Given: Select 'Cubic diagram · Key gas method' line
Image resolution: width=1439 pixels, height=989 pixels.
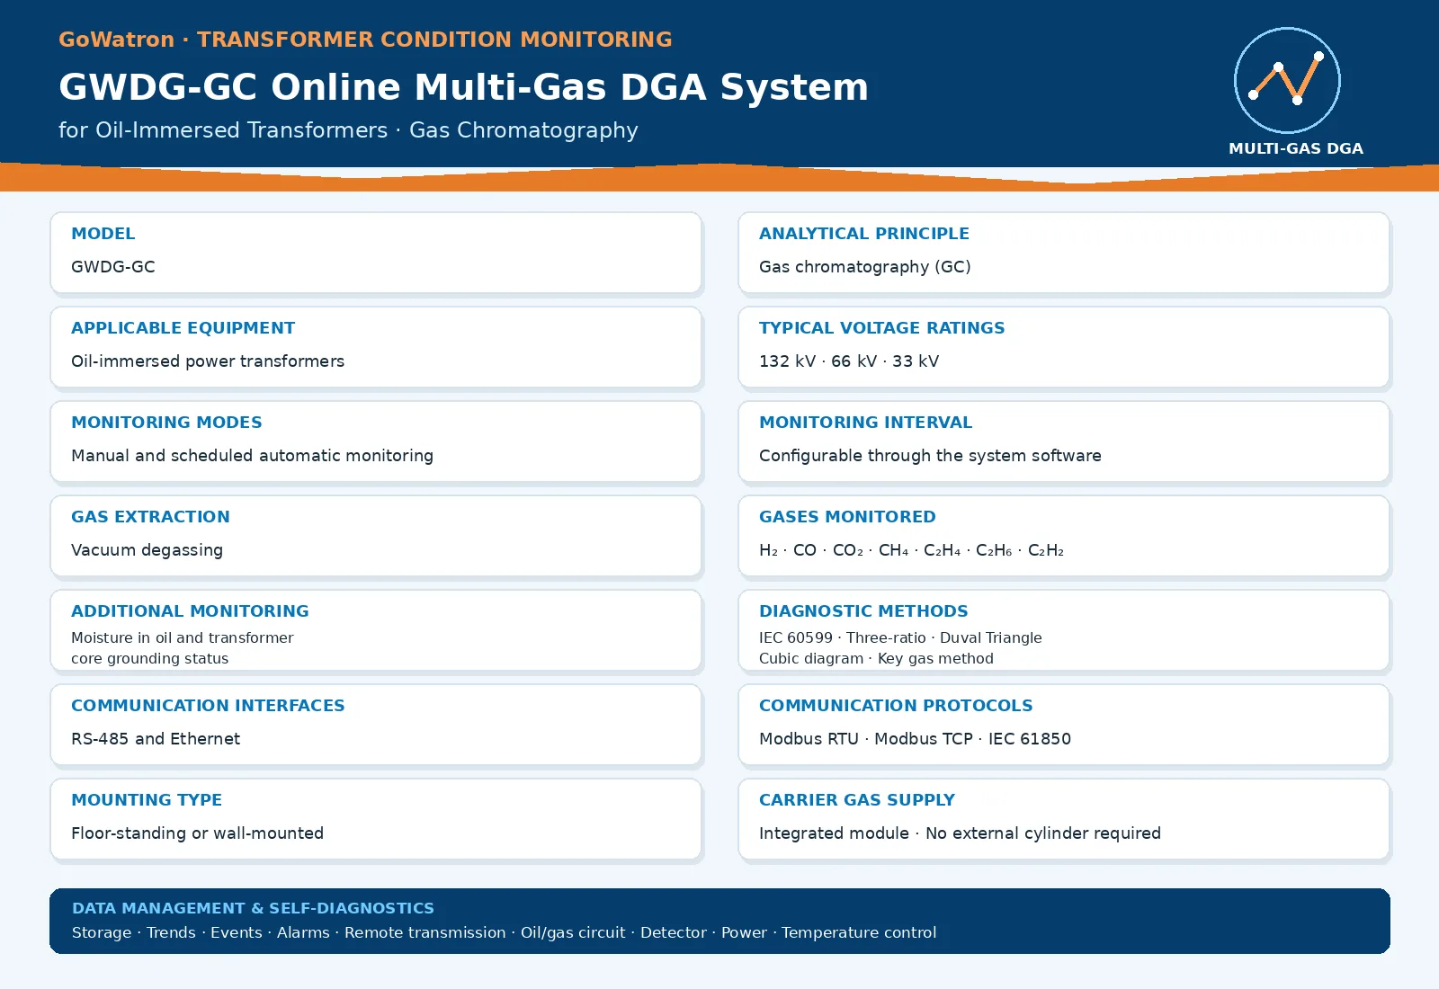Looking at the screenshot, I should (x=877, y=659).
